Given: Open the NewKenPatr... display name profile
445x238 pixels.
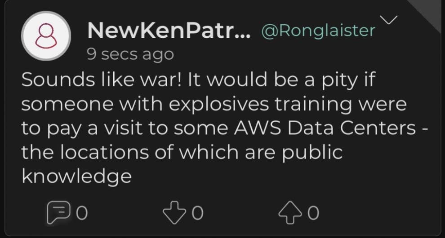Looking at the screenshot, I should [162, 31].
